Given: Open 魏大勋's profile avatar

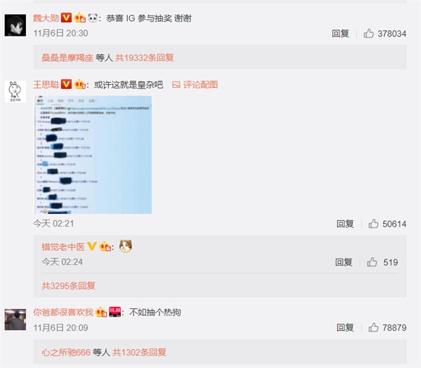Looking at the screenshot, I should [x=15, y=25].
